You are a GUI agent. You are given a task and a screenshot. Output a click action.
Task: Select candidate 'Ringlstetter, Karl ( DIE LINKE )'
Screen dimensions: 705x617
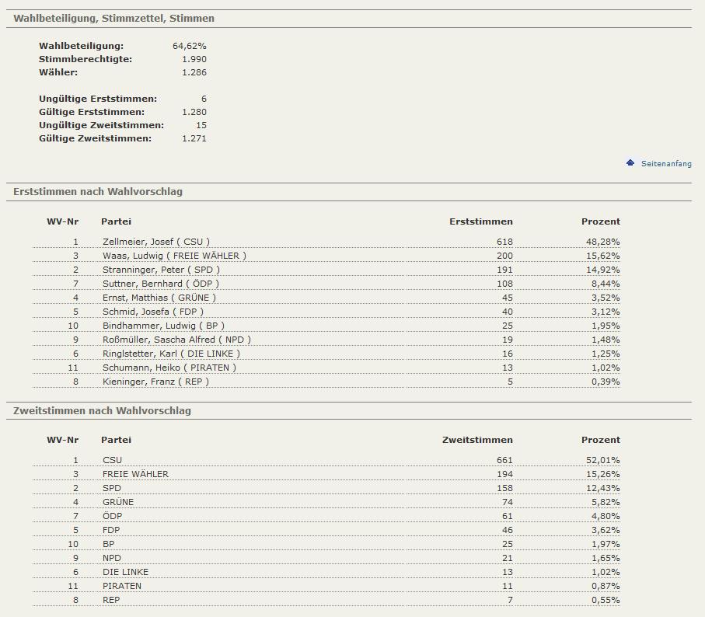171,354
